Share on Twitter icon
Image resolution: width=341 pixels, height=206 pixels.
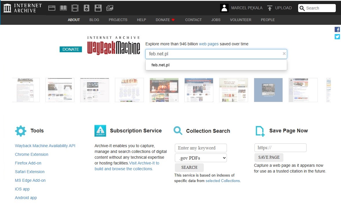tap(337, 37)
